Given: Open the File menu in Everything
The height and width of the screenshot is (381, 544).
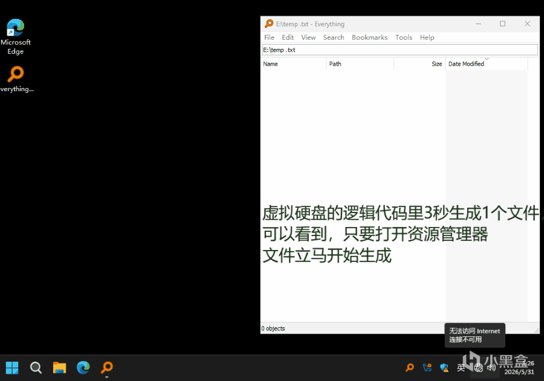Looking at the screenshot, I should 269,37.
